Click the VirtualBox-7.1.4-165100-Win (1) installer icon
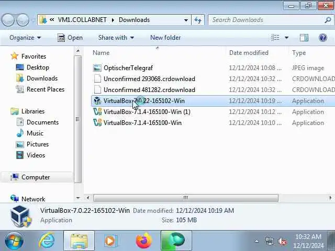This screenshot has height=251, width=335. pyautogui.click(x=97, y=111)
